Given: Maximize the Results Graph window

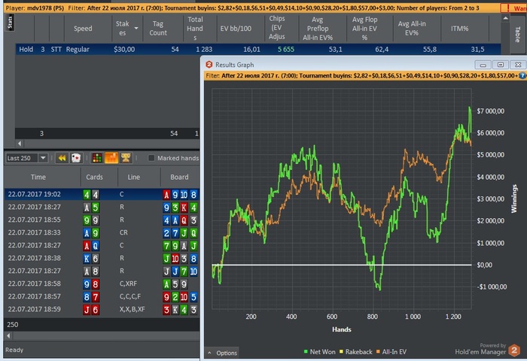Looking at the screenshot, I should (x=501, y=65).
